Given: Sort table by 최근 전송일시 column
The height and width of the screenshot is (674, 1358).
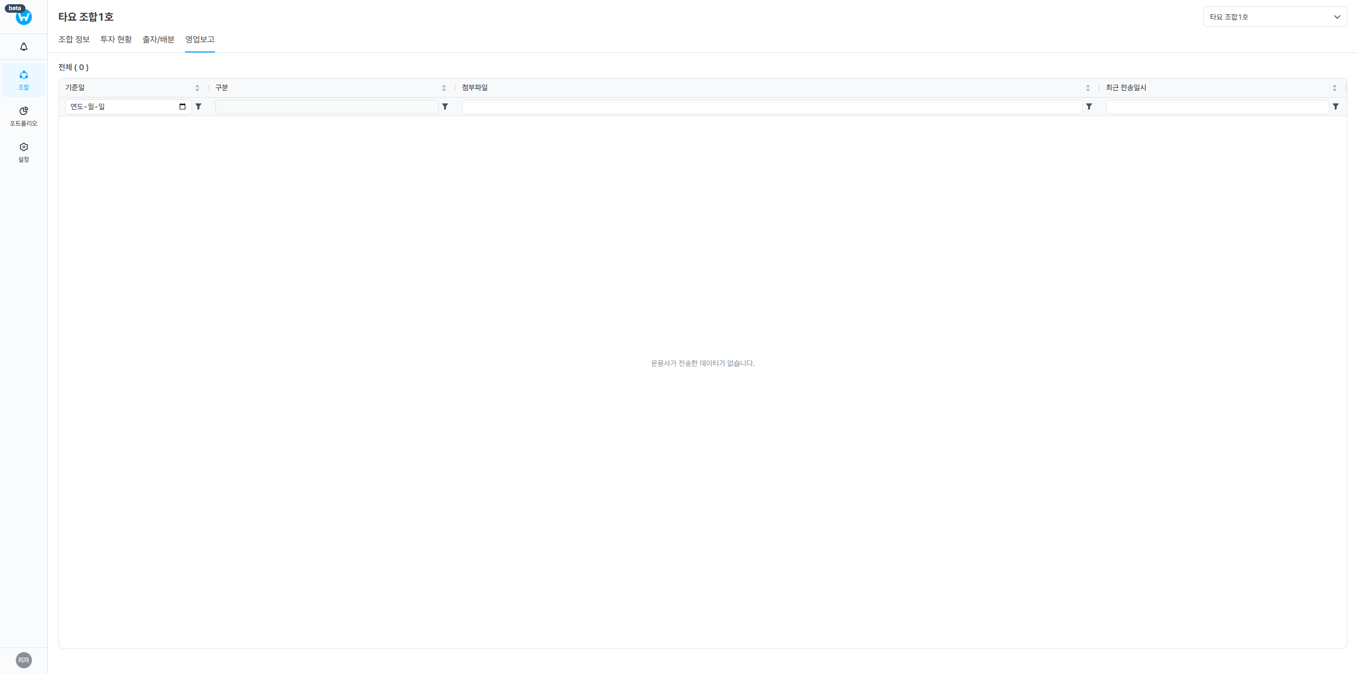Looking at the screenshot, I should (x=1335, y=88).
